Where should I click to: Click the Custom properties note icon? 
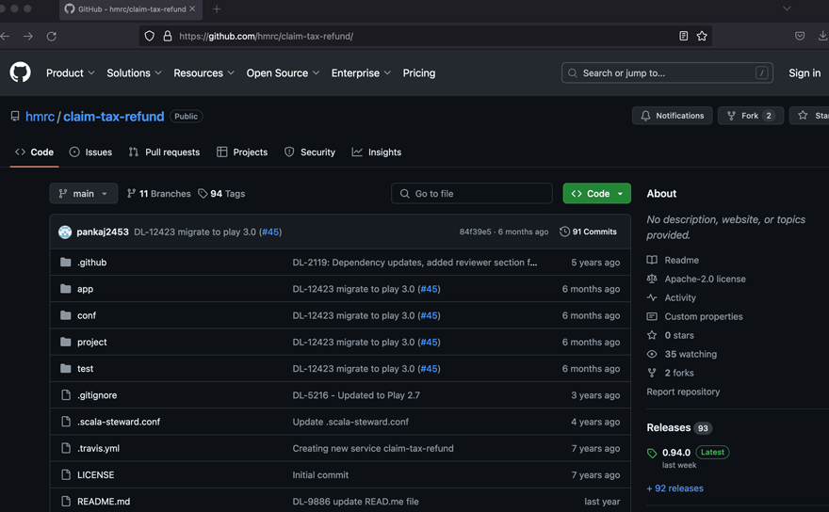point(652,316)
